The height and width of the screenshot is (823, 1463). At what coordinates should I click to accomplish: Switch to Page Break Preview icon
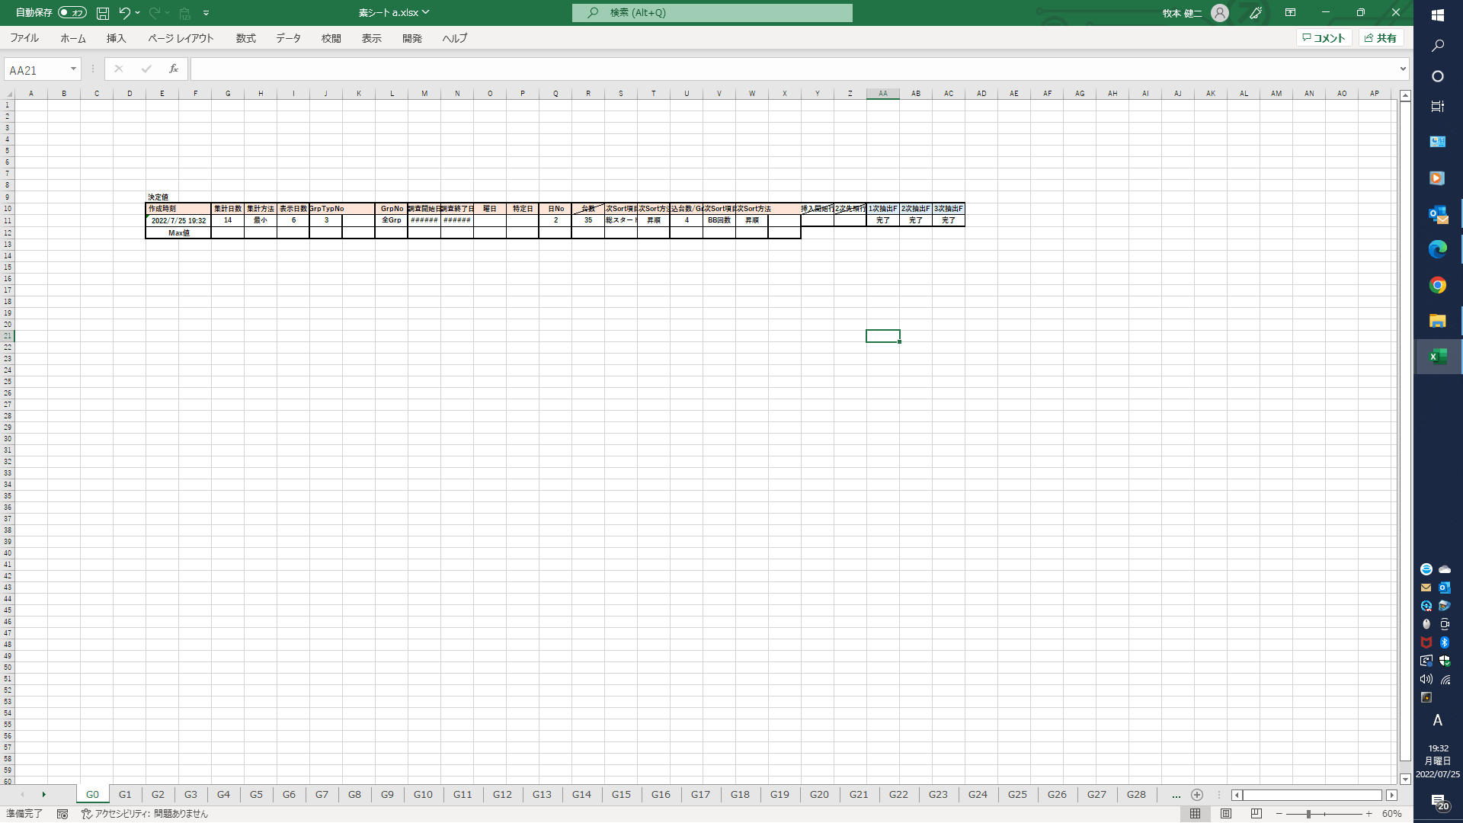(x=1257, y=814)
